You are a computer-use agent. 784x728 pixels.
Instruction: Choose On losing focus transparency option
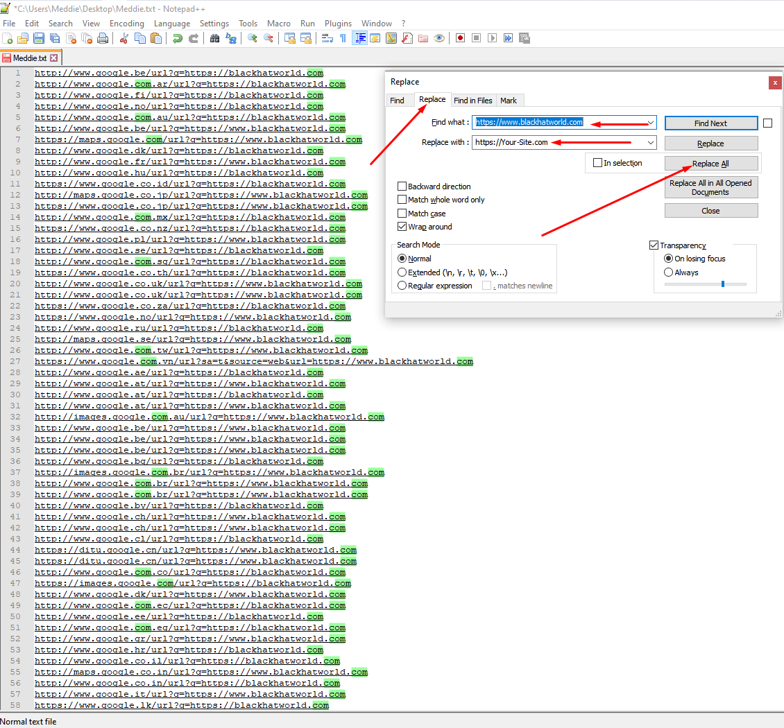coord(669,259)
